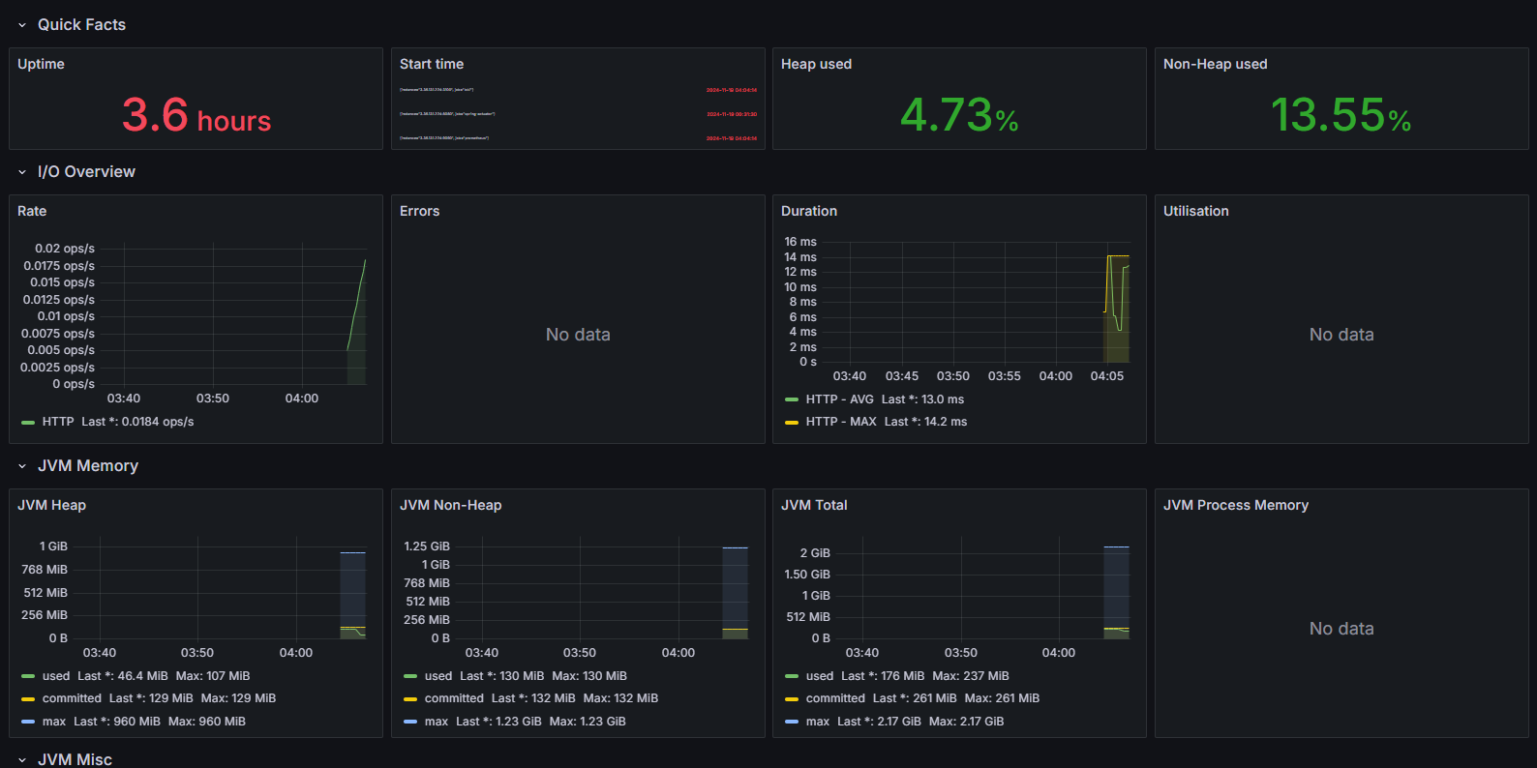The width and height of the screenshot is (1537, 768).
Task: Click No data in the Errors panel
Action: click(x=578, y=335)
